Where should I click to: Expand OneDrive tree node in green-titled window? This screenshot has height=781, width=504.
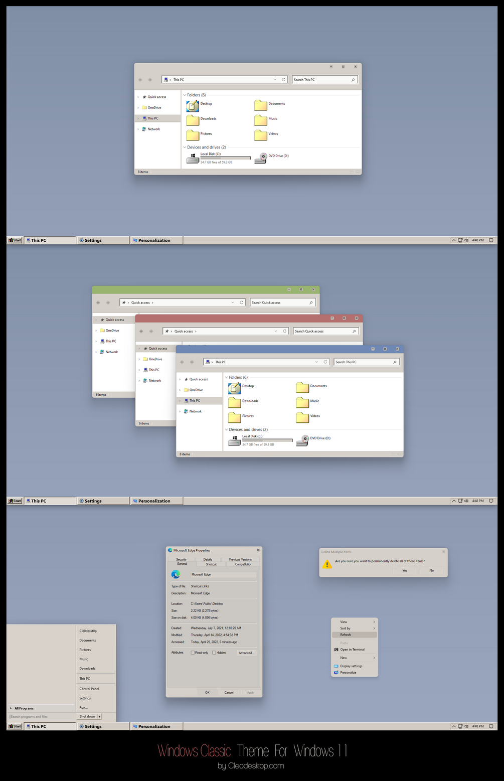coord(96,331)
